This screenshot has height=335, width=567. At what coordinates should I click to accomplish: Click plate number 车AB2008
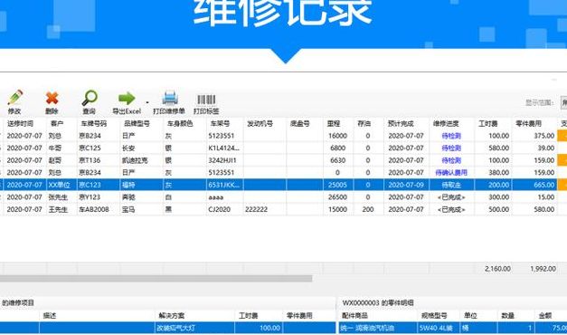tap(94, 210)
